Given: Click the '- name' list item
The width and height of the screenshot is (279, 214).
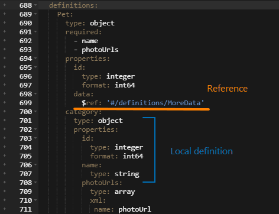Looking at the screenshot, I should coord(86,41).
